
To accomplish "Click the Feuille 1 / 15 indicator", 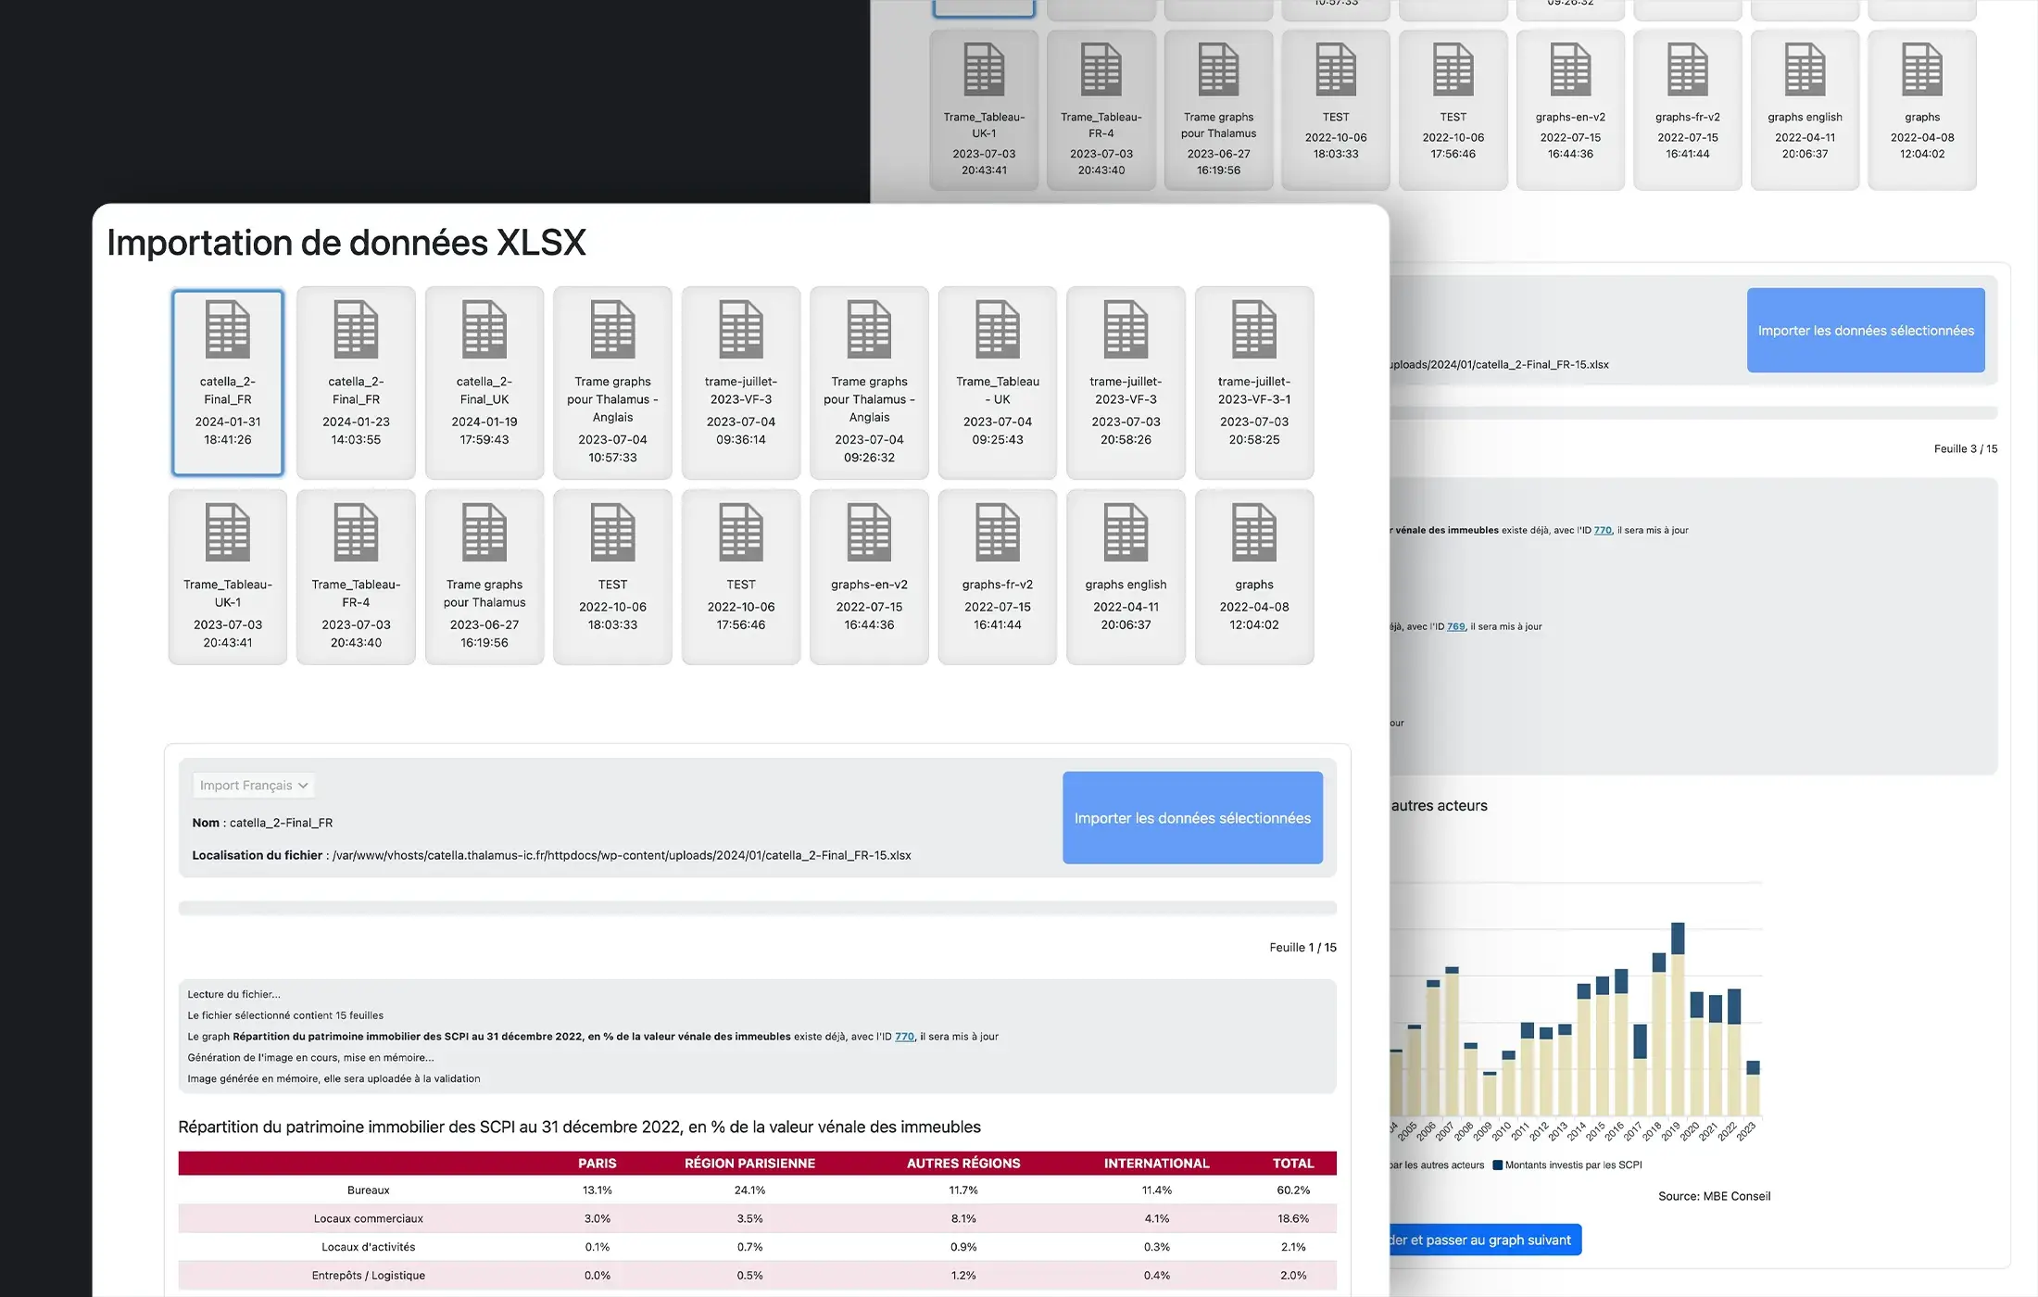I will point(1302,948).
